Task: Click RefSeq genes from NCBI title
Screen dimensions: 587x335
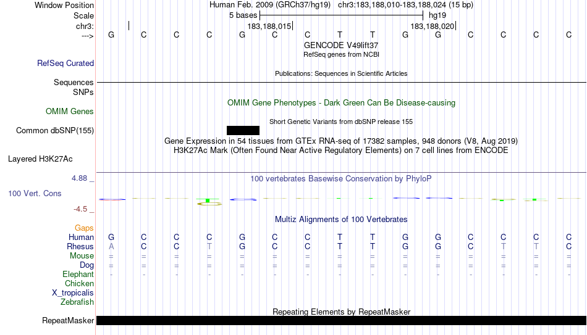Action: [x=341, y=54]
